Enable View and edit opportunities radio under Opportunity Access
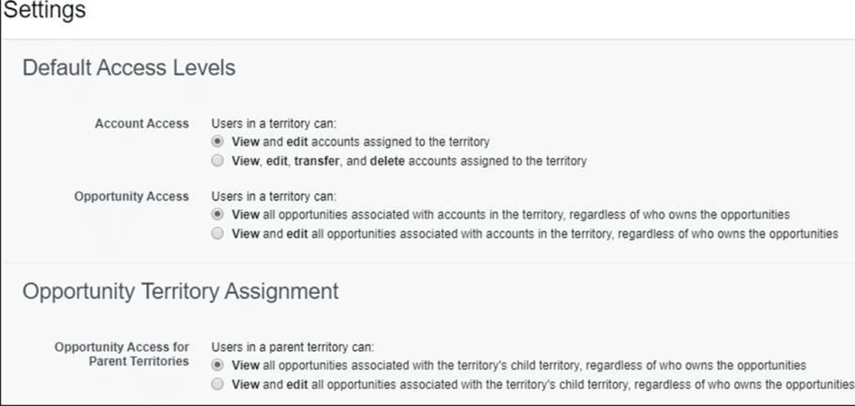855x406 pixels. point(218,234)
